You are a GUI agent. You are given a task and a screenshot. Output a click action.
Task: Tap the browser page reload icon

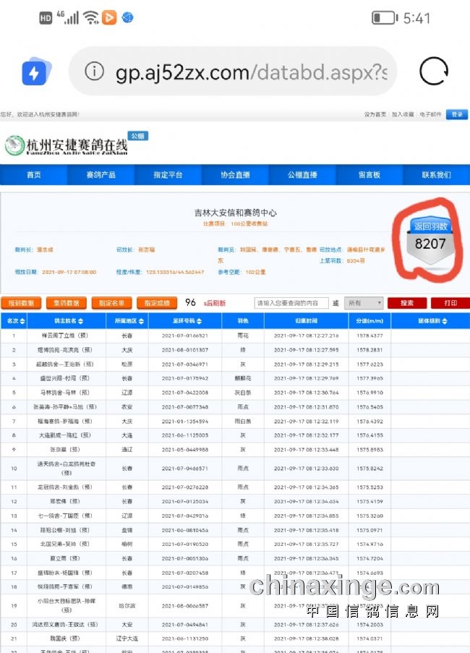coord(433,72)
